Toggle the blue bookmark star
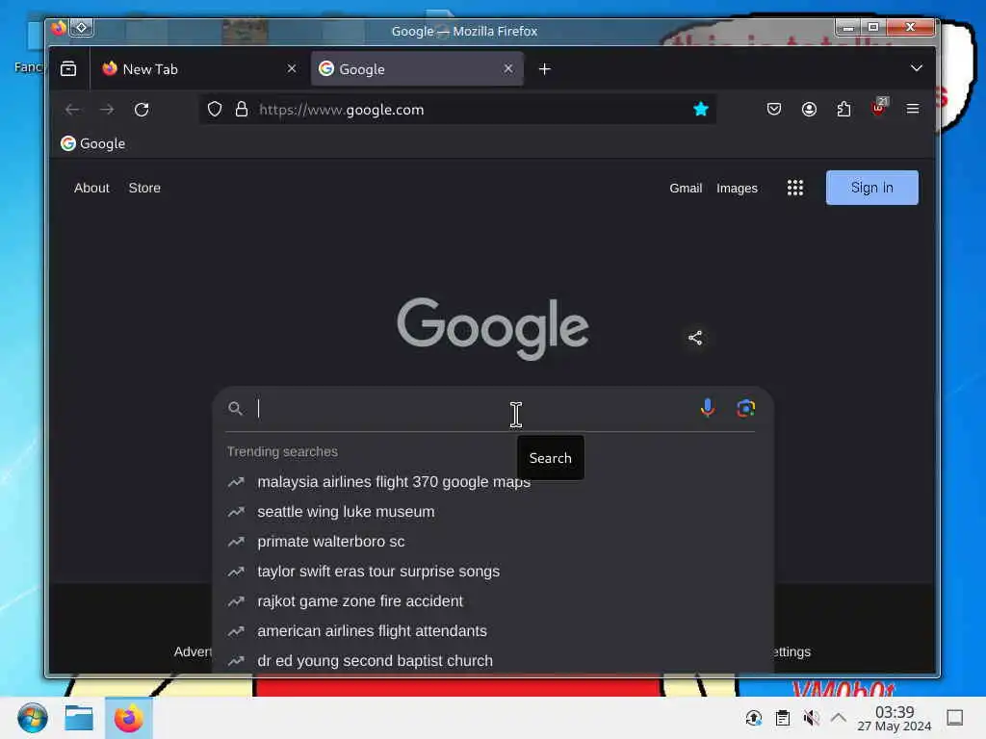 tap(701, 110)
